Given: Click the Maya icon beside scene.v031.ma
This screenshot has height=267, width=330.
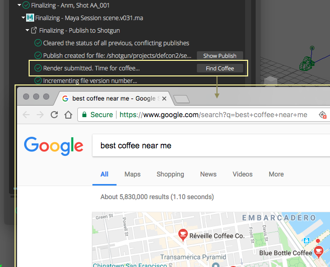Looking at the screenshot, I should point(30,18).
